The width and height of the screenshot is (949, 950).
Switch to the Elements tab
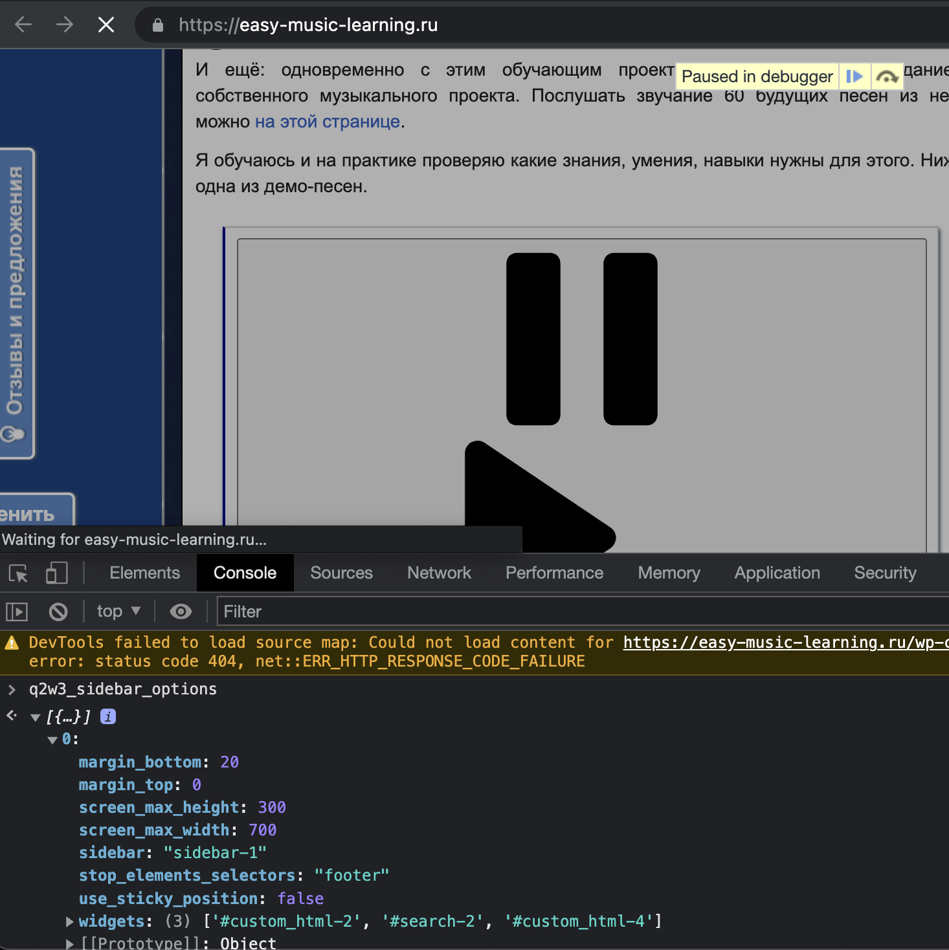[x=145, y=573]
